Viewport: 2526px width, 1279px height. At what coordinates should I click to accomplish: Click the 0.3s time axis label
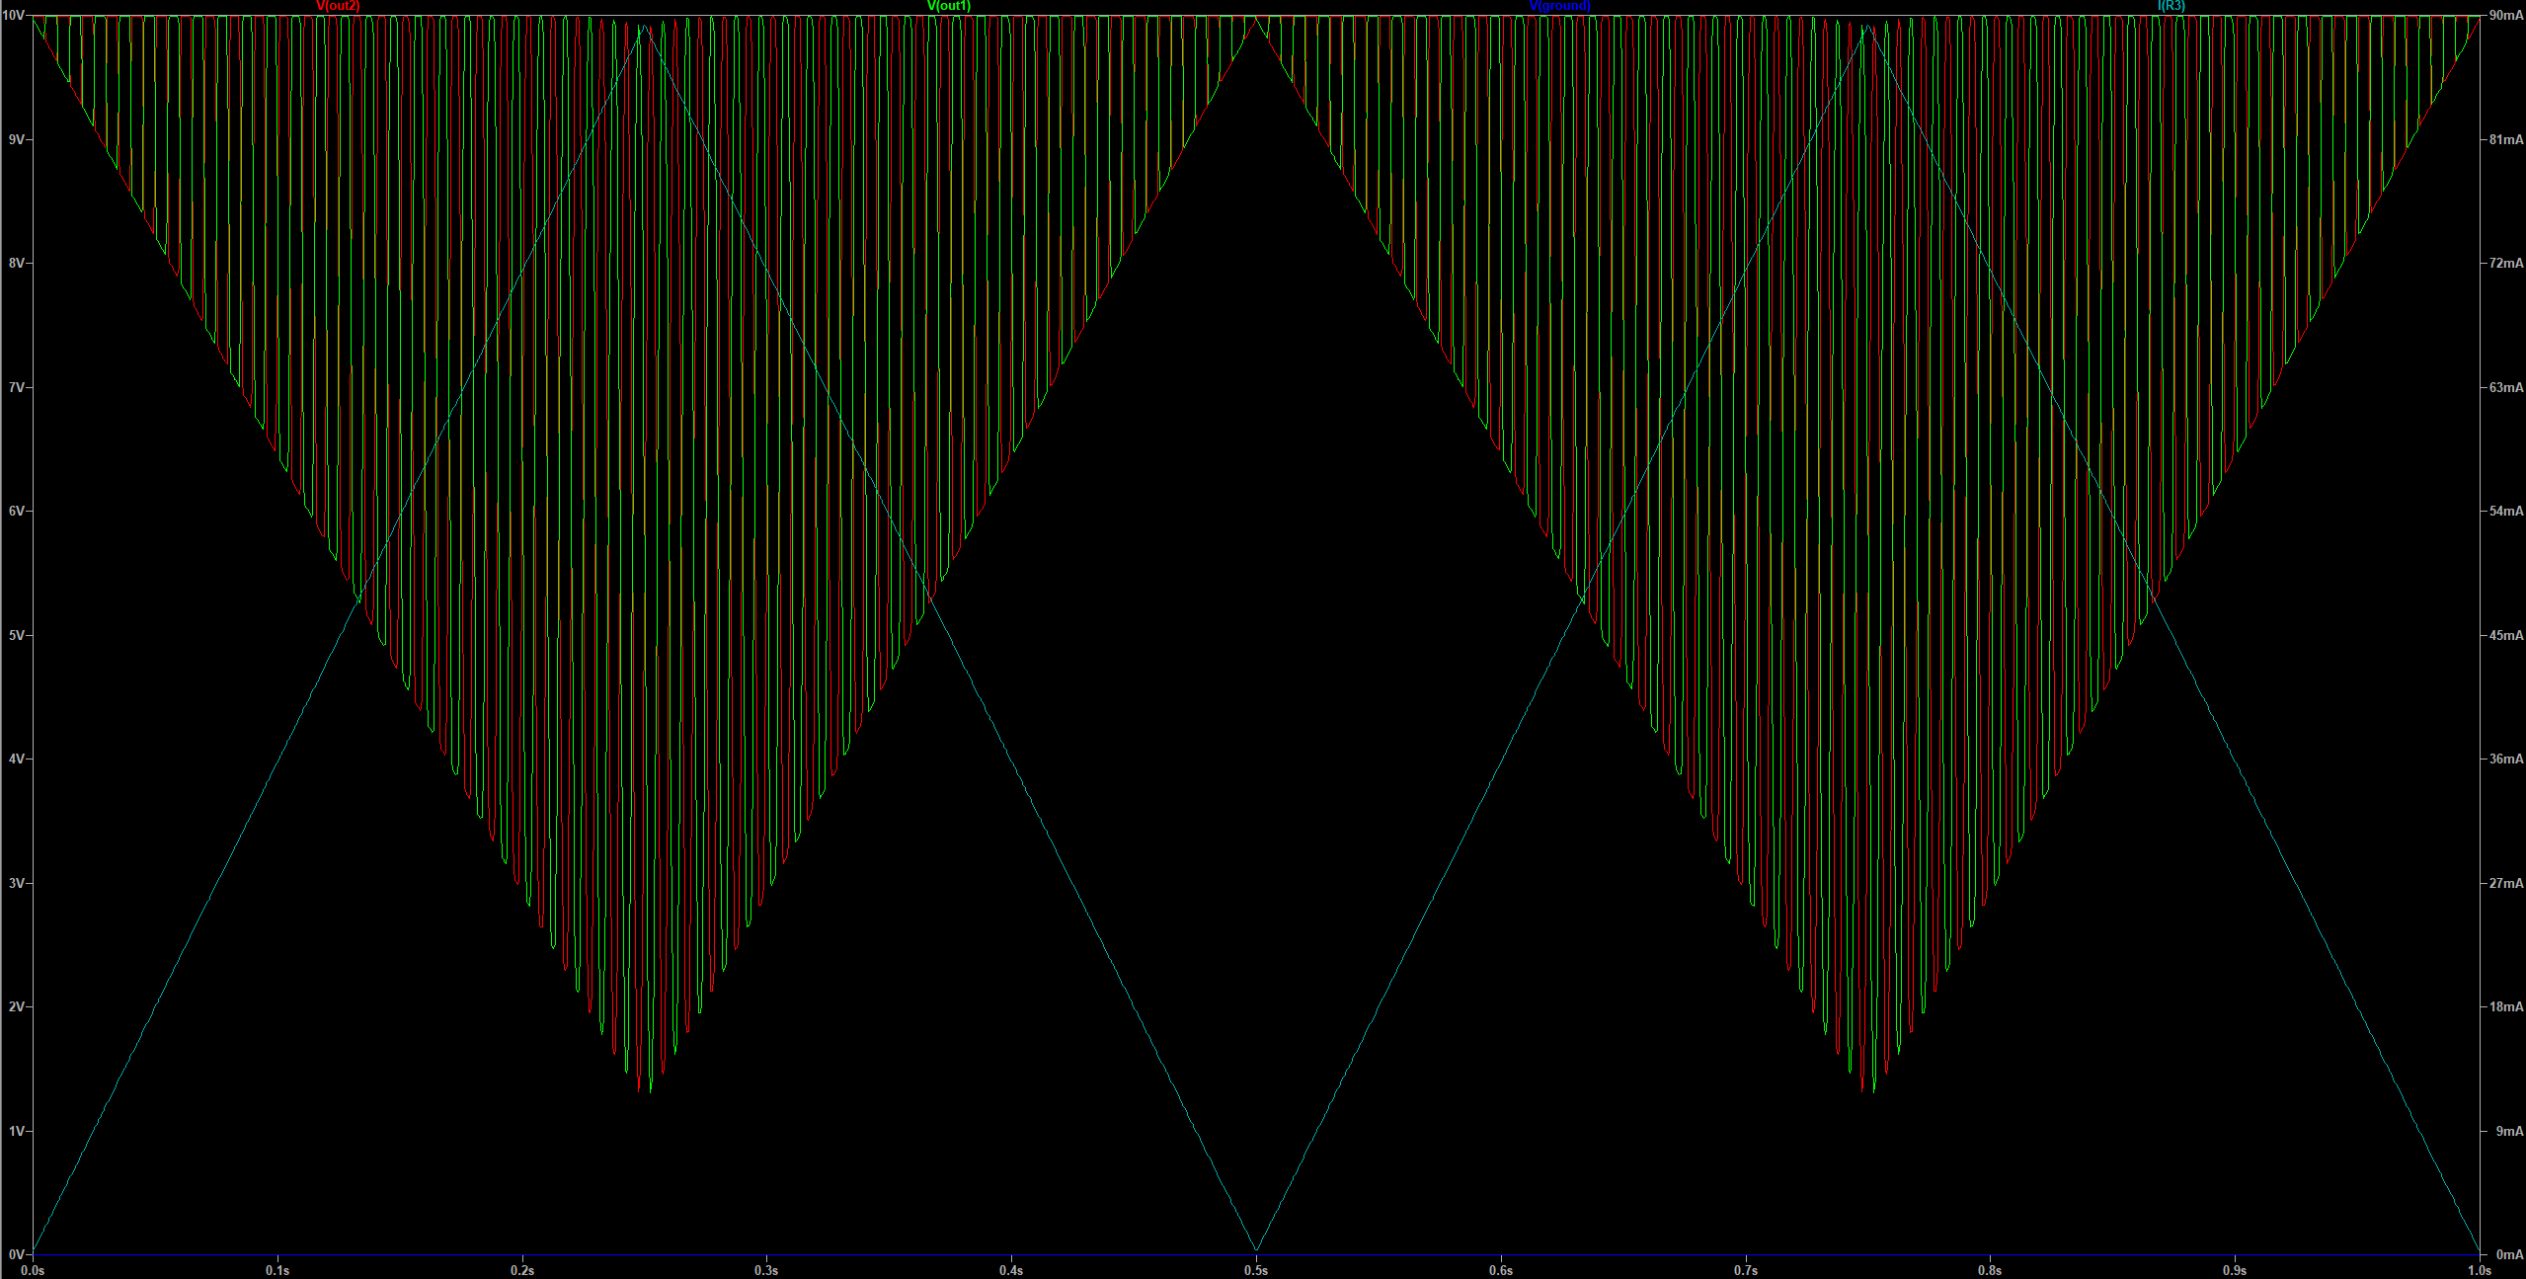click(x=766, y=1270)
